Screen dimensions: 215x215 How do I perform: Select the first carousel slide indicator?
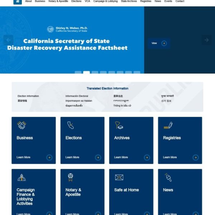(x=78, y=72)
